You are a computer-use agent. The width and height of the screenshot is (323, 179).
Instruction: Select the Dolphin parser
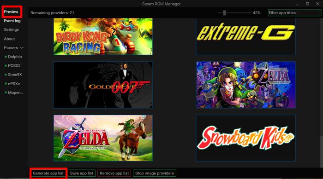point(15,57)
